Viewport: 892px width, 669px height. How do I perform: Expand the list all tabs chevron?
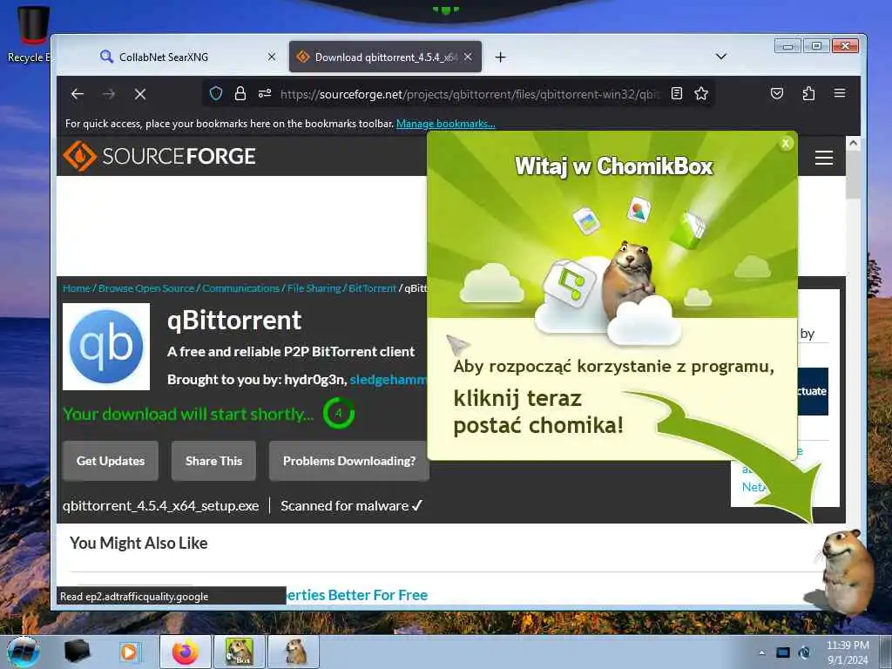(720, 57)
